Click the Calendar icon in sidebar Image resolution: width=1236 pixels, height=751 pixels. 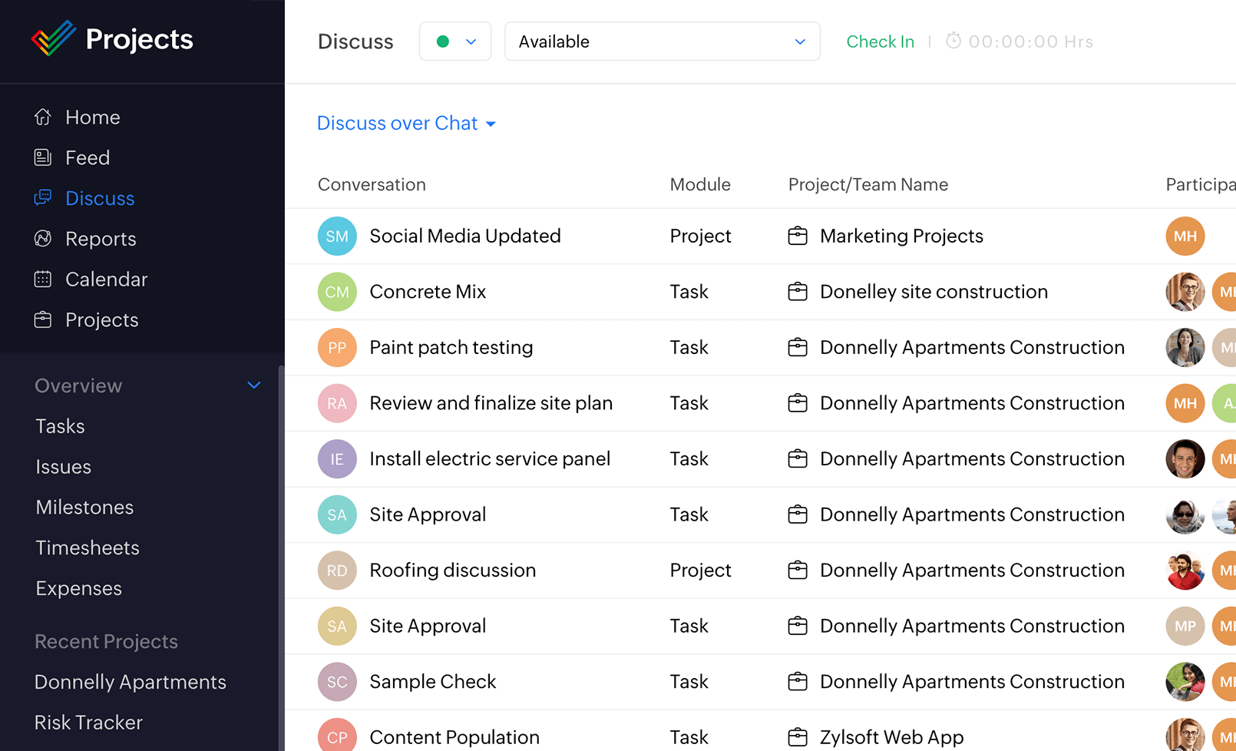[43, 280]
